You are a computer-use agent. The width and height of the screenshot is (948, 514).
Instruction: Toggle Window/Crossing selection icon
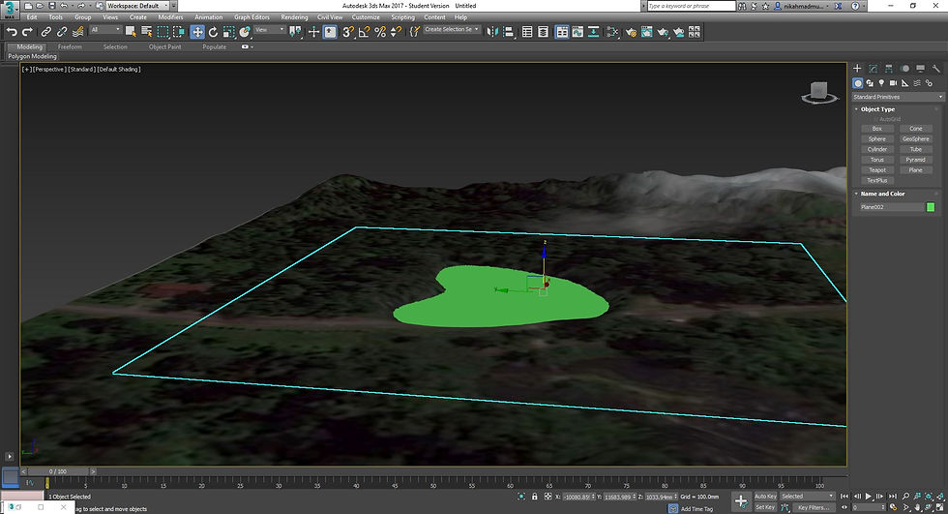179,31
